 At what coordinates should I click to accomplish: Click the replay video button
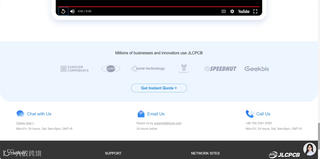coord(63,12)
